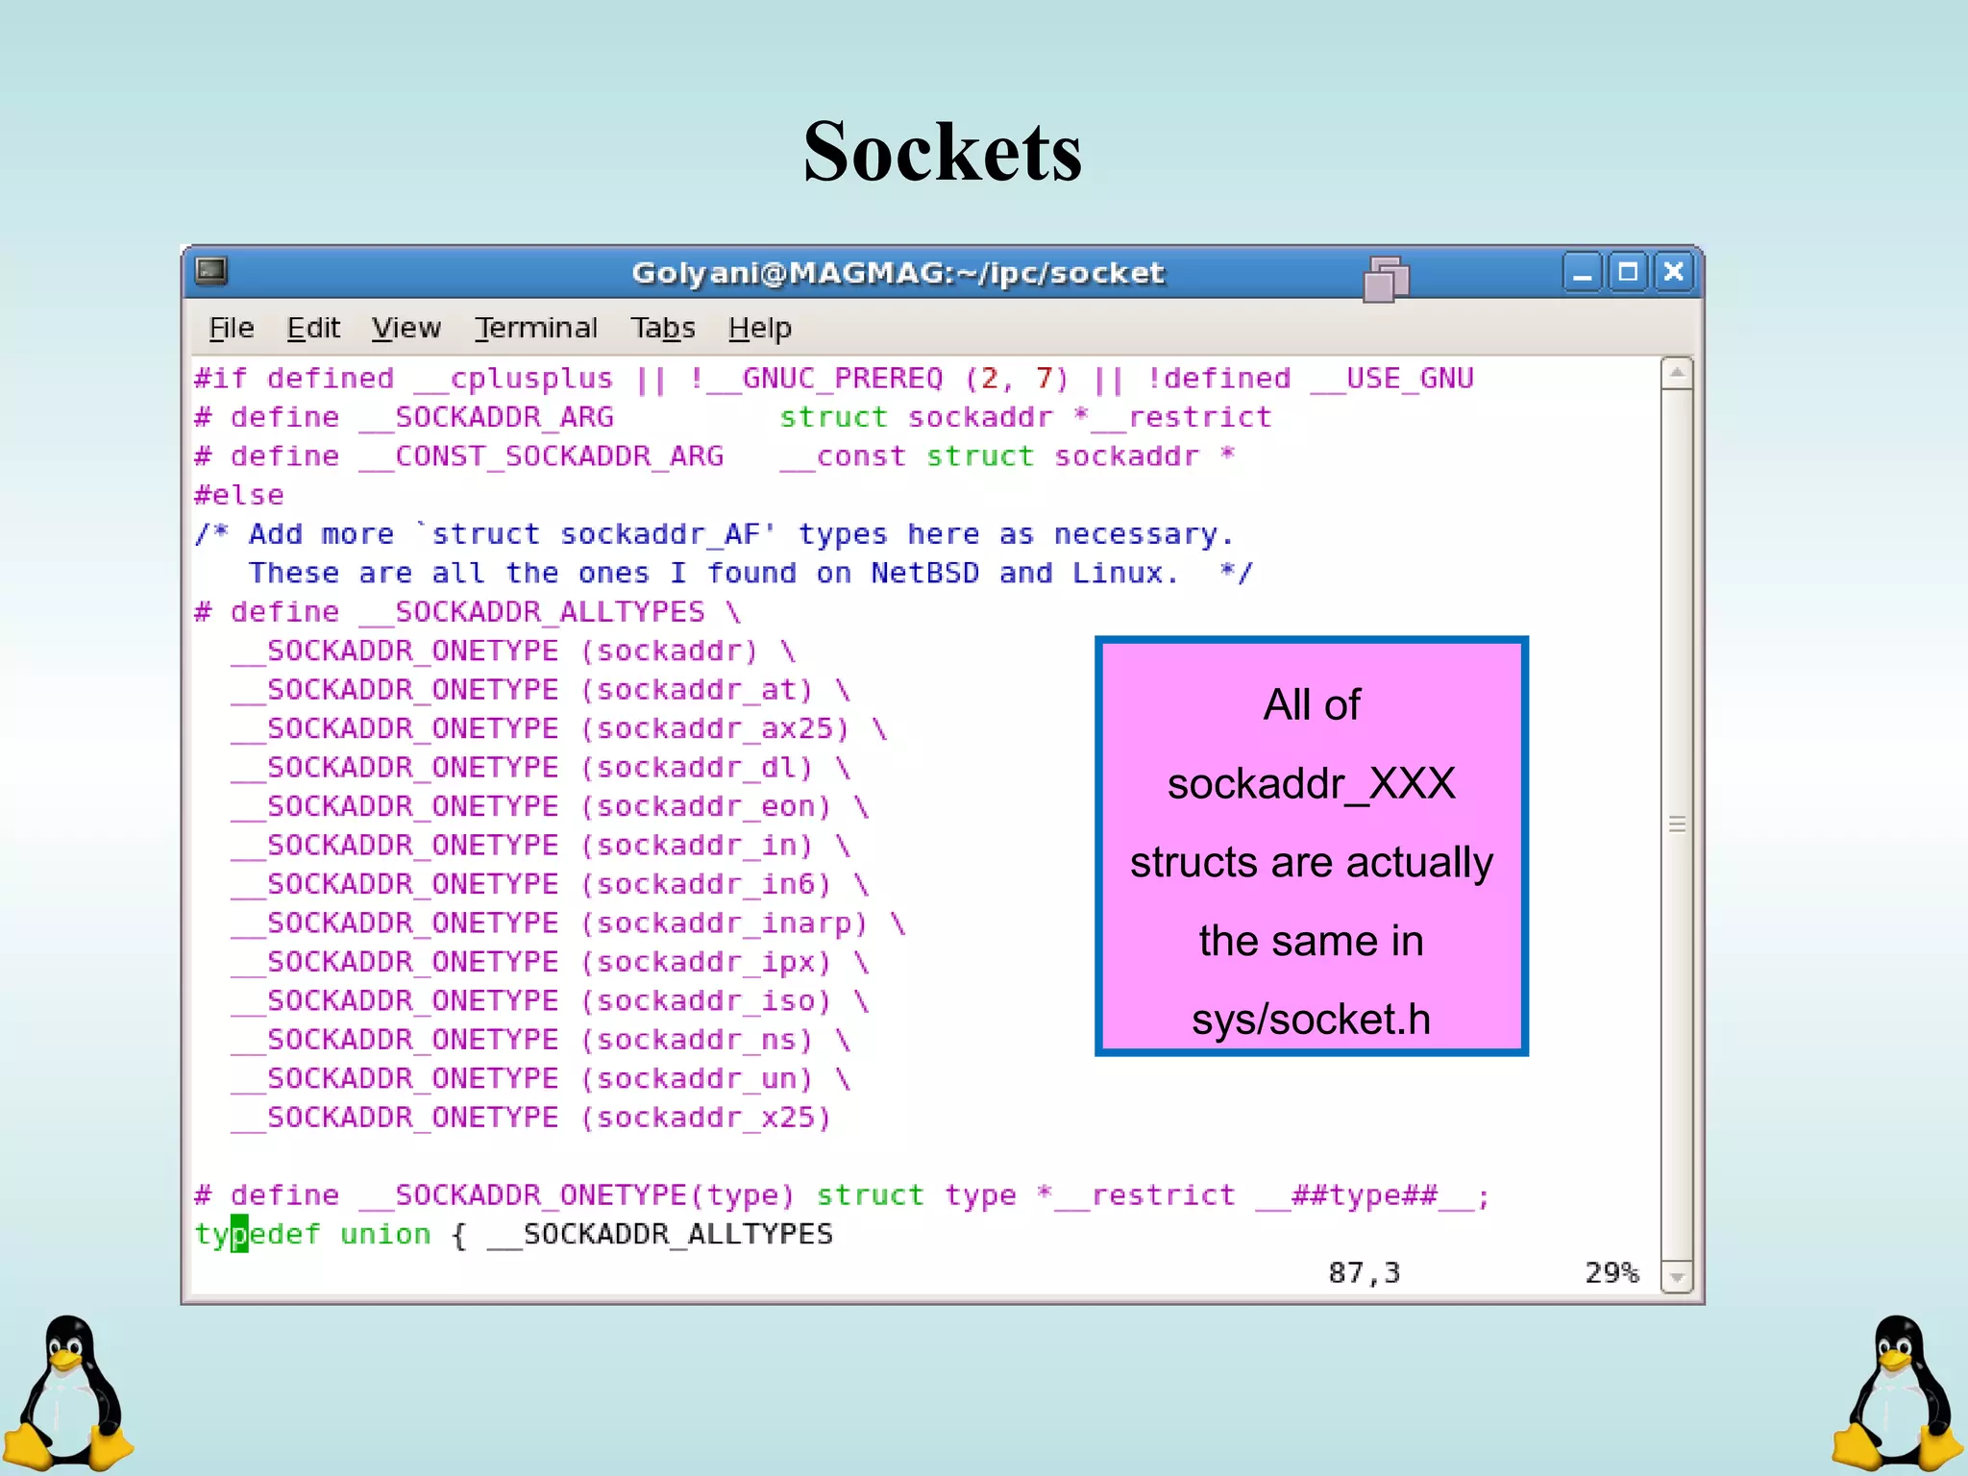Open the File menu
Image resolution: width=1968 pixels, height=1476 pixels.
click(232, 329)
